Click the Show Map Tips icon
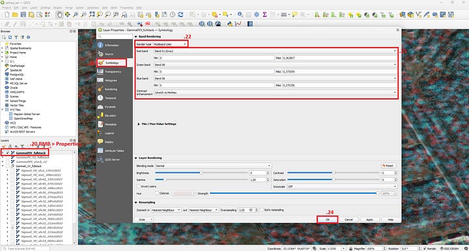Screen dimensions: 469x251 pyautogui.click(x=294, y=14)
